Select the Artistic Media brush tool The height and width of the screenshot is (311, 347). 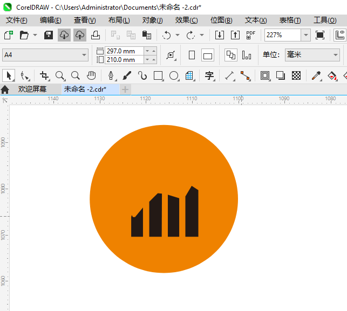[x=127, y=75]
